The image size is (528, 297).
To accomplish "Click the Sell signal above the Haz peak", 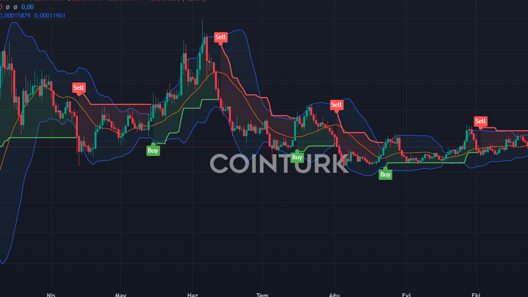I will (221, 37).
